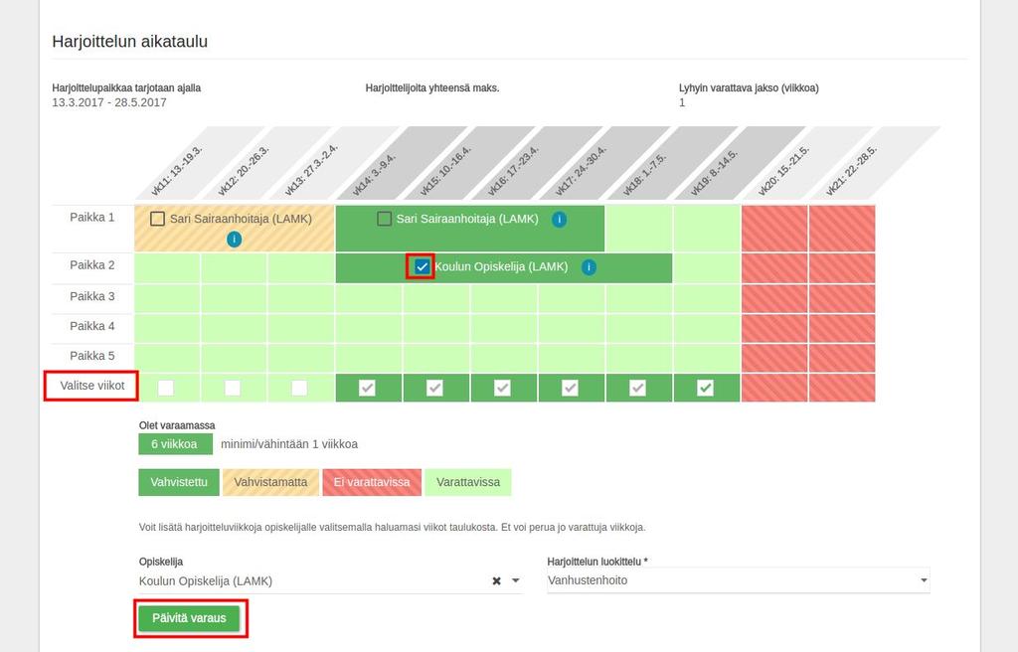
Task: Click the vk11: 13.-19.3. week header
Action: 177,170
